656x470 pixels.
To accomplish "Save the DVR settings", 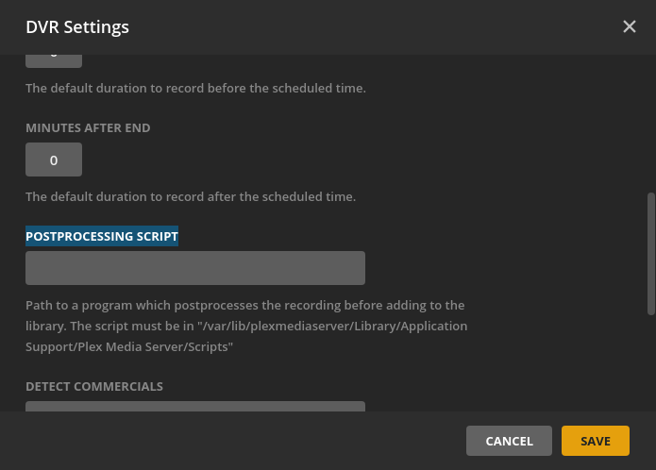I will (x=596, y=441).
